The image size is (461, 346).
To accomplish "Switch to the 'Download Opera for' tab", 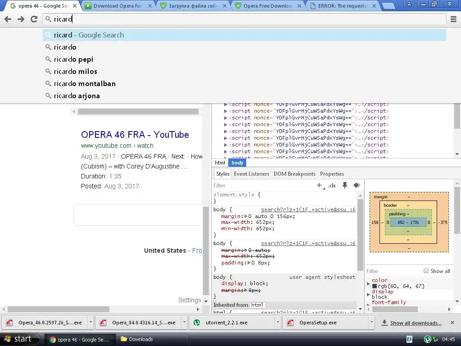I will (117, 6).
